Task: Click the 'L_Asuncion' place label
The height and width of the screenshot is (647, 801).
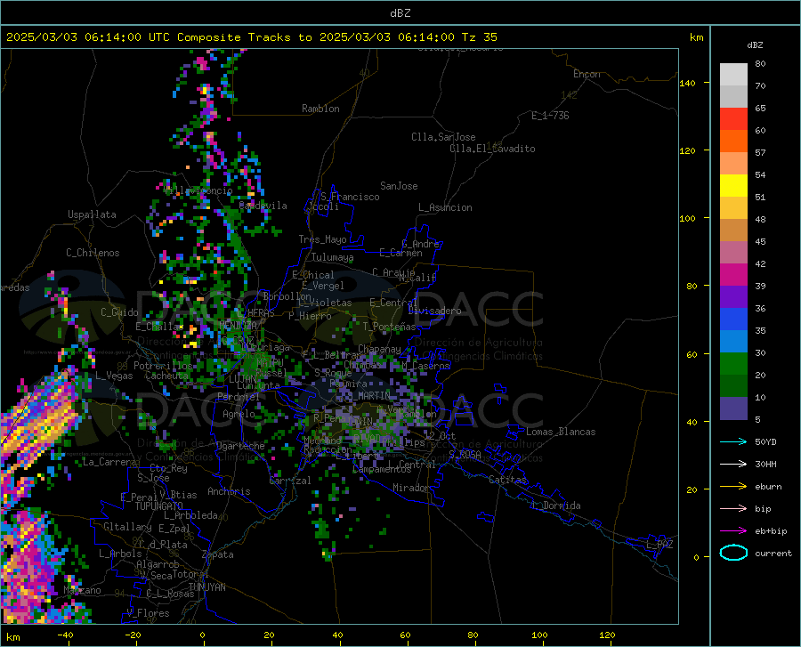Action: [x=445, y=207]
